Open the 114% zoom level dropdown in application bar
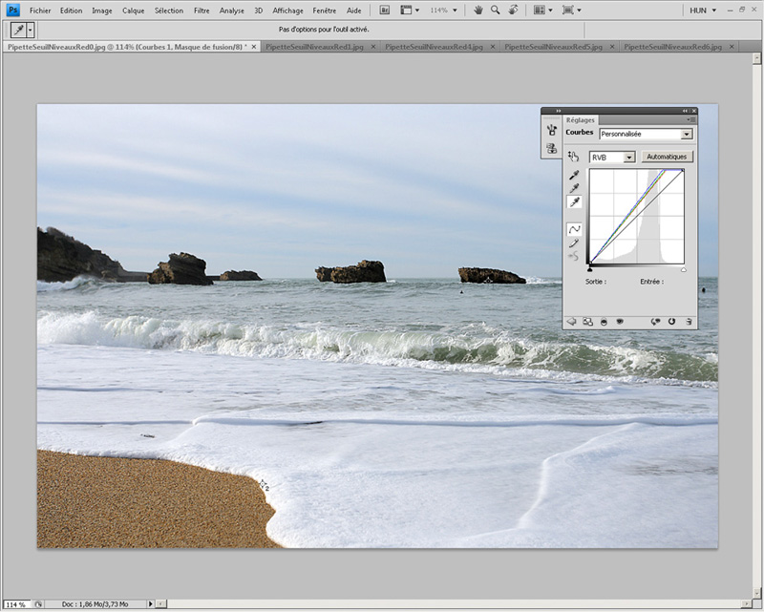This screenshot has width=764, height=612. tap(444, 11)
